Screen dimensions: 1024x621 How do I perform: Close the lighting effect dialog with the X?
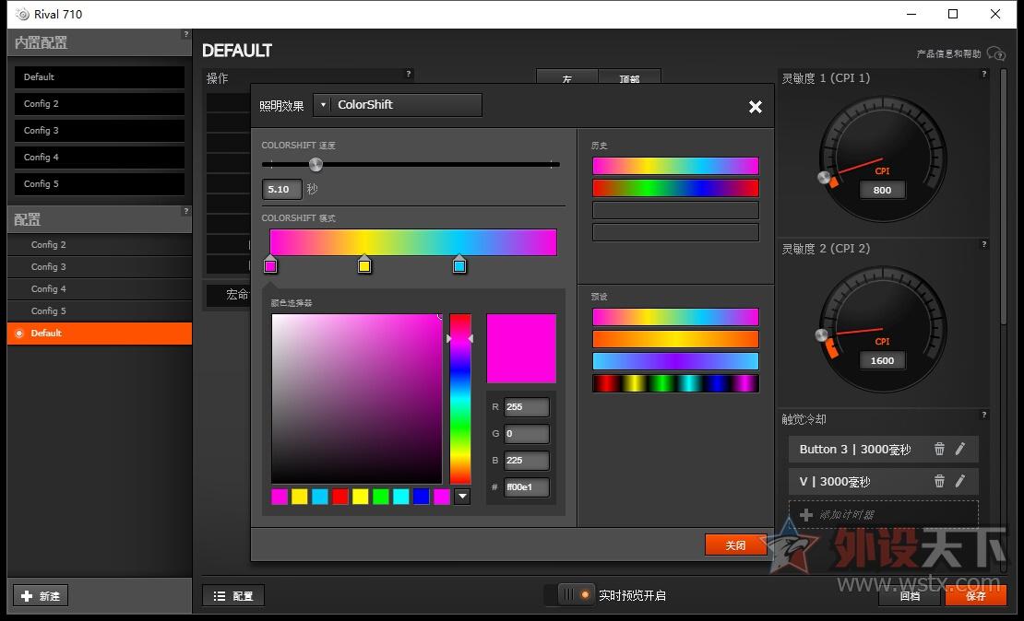pyautogui.click(x=755, y=107)
